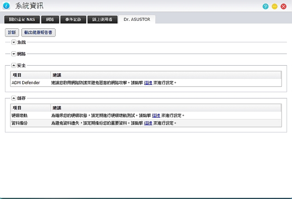292x199 pixels.
Task: Click the teal help question-mark icon
Action: pyautogui.click(x=266, y=6)
